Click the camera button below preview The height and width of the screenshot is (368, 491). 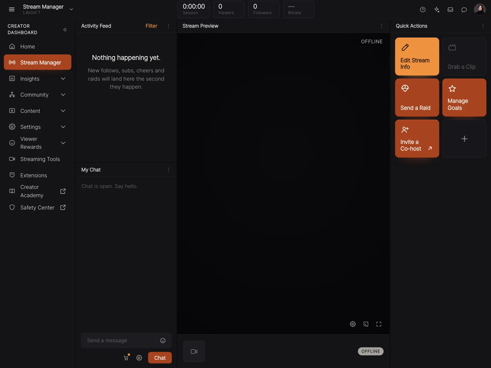pos(194,351)
